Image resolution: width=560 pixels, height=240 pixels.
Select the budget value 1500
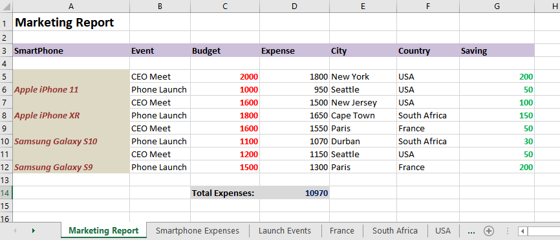point(225,167)
